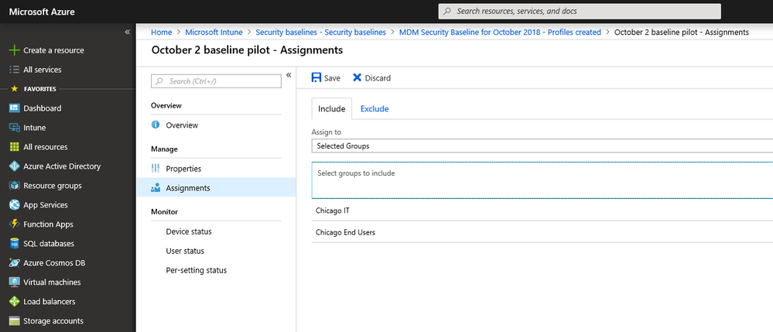Open Security baselines breadcrumb link
Screen dimensions: 773x332
click(321, 32)
